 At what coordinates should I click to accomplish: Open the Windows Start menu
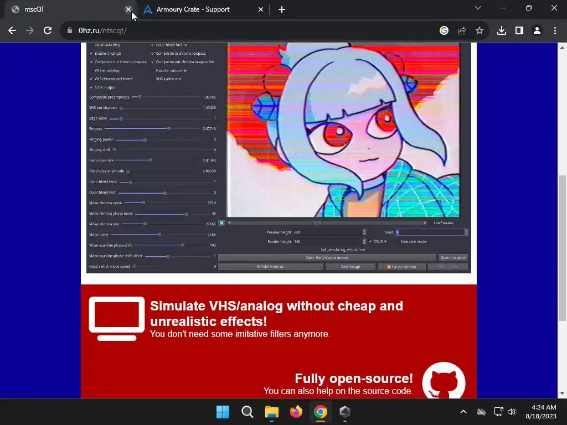coord(223,412)
